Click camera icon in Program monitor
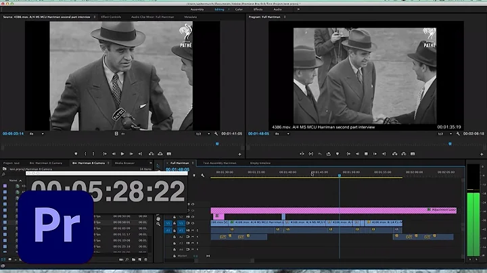The image size is (487, 273). tap(413, 154)
